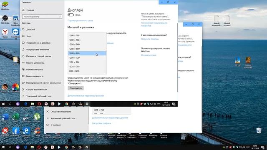
Task: Open the BlueStacks desktop icon
Action: coord(5,5)
